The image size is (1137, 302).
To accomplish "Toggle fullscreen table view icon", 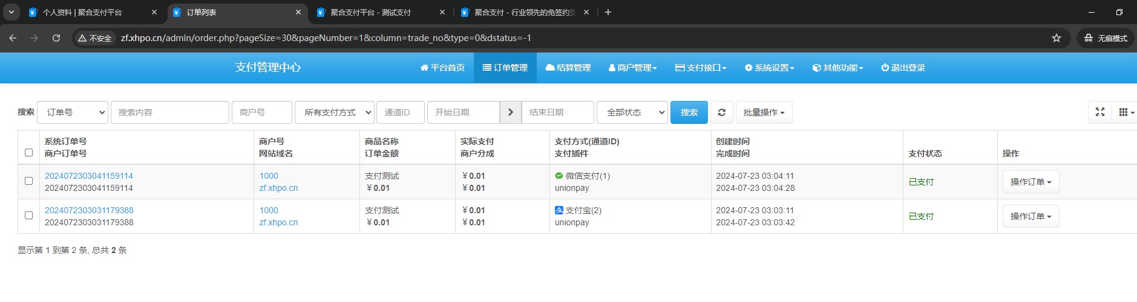I will pyautogui.click(x=1099, y=112).
